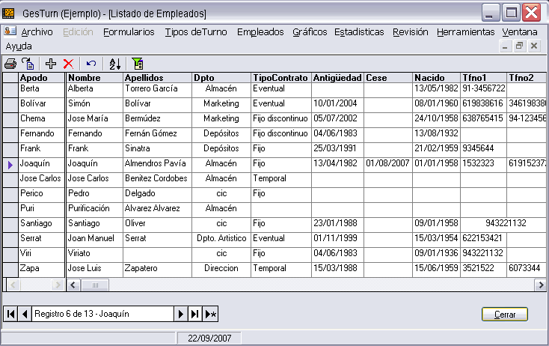Jump to last record

[x=194, y=314]
